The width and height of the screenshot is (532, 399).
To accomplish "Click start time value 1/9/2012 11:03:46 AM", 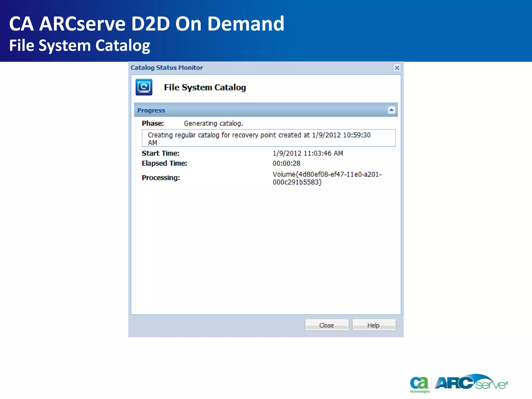I will coord(308,153).
